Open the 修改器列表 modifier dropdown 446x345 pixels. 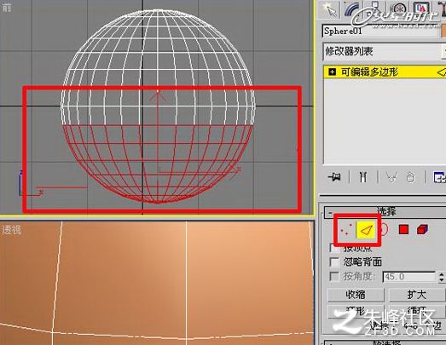tap(385, 51)
